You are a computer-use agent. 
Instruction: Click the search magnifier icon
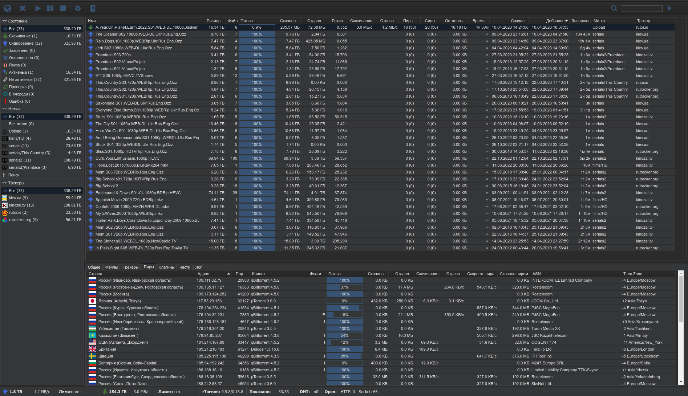(614, 8)
